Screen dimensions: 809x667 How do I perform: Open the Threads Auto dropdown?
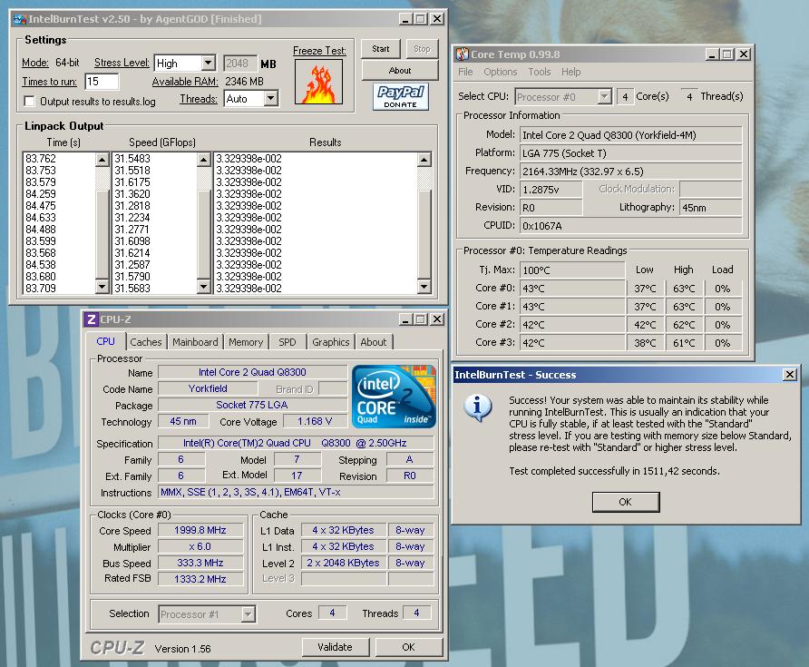271,98
